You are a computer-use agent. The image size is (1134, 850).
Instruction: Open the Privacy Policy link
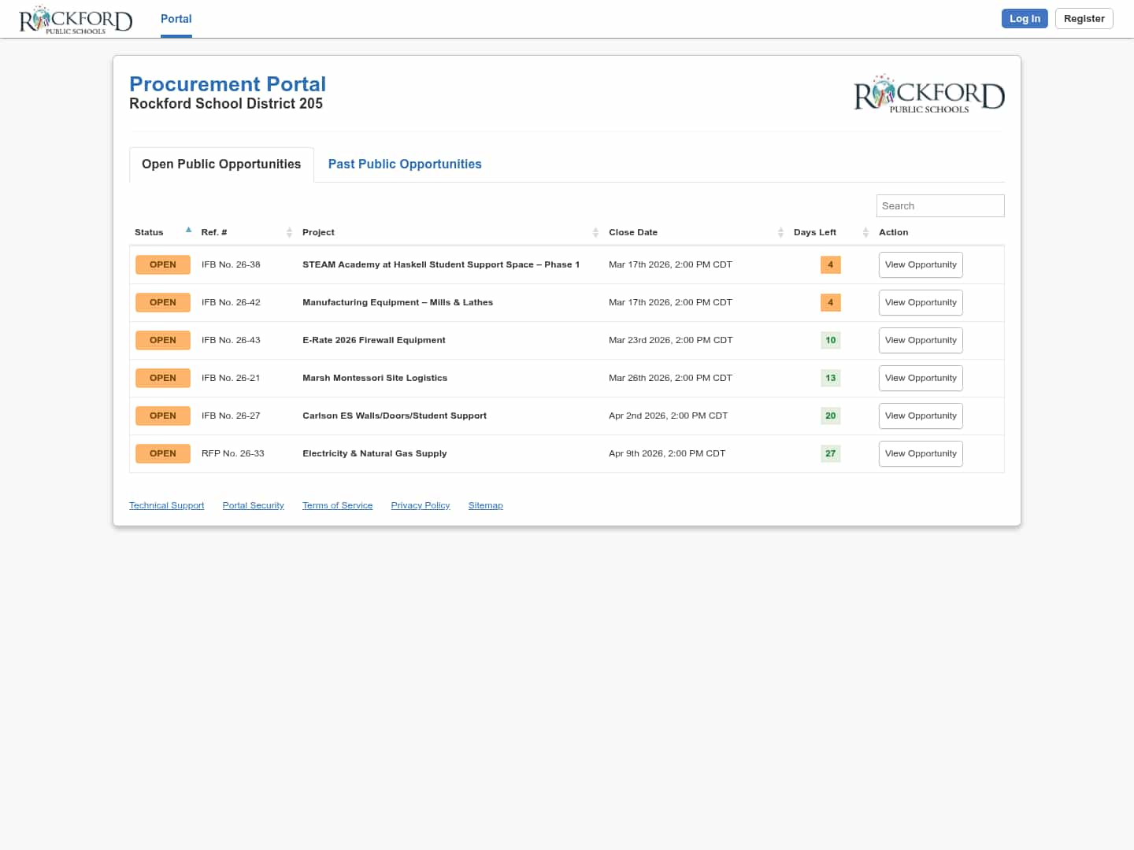click(420, 505)
